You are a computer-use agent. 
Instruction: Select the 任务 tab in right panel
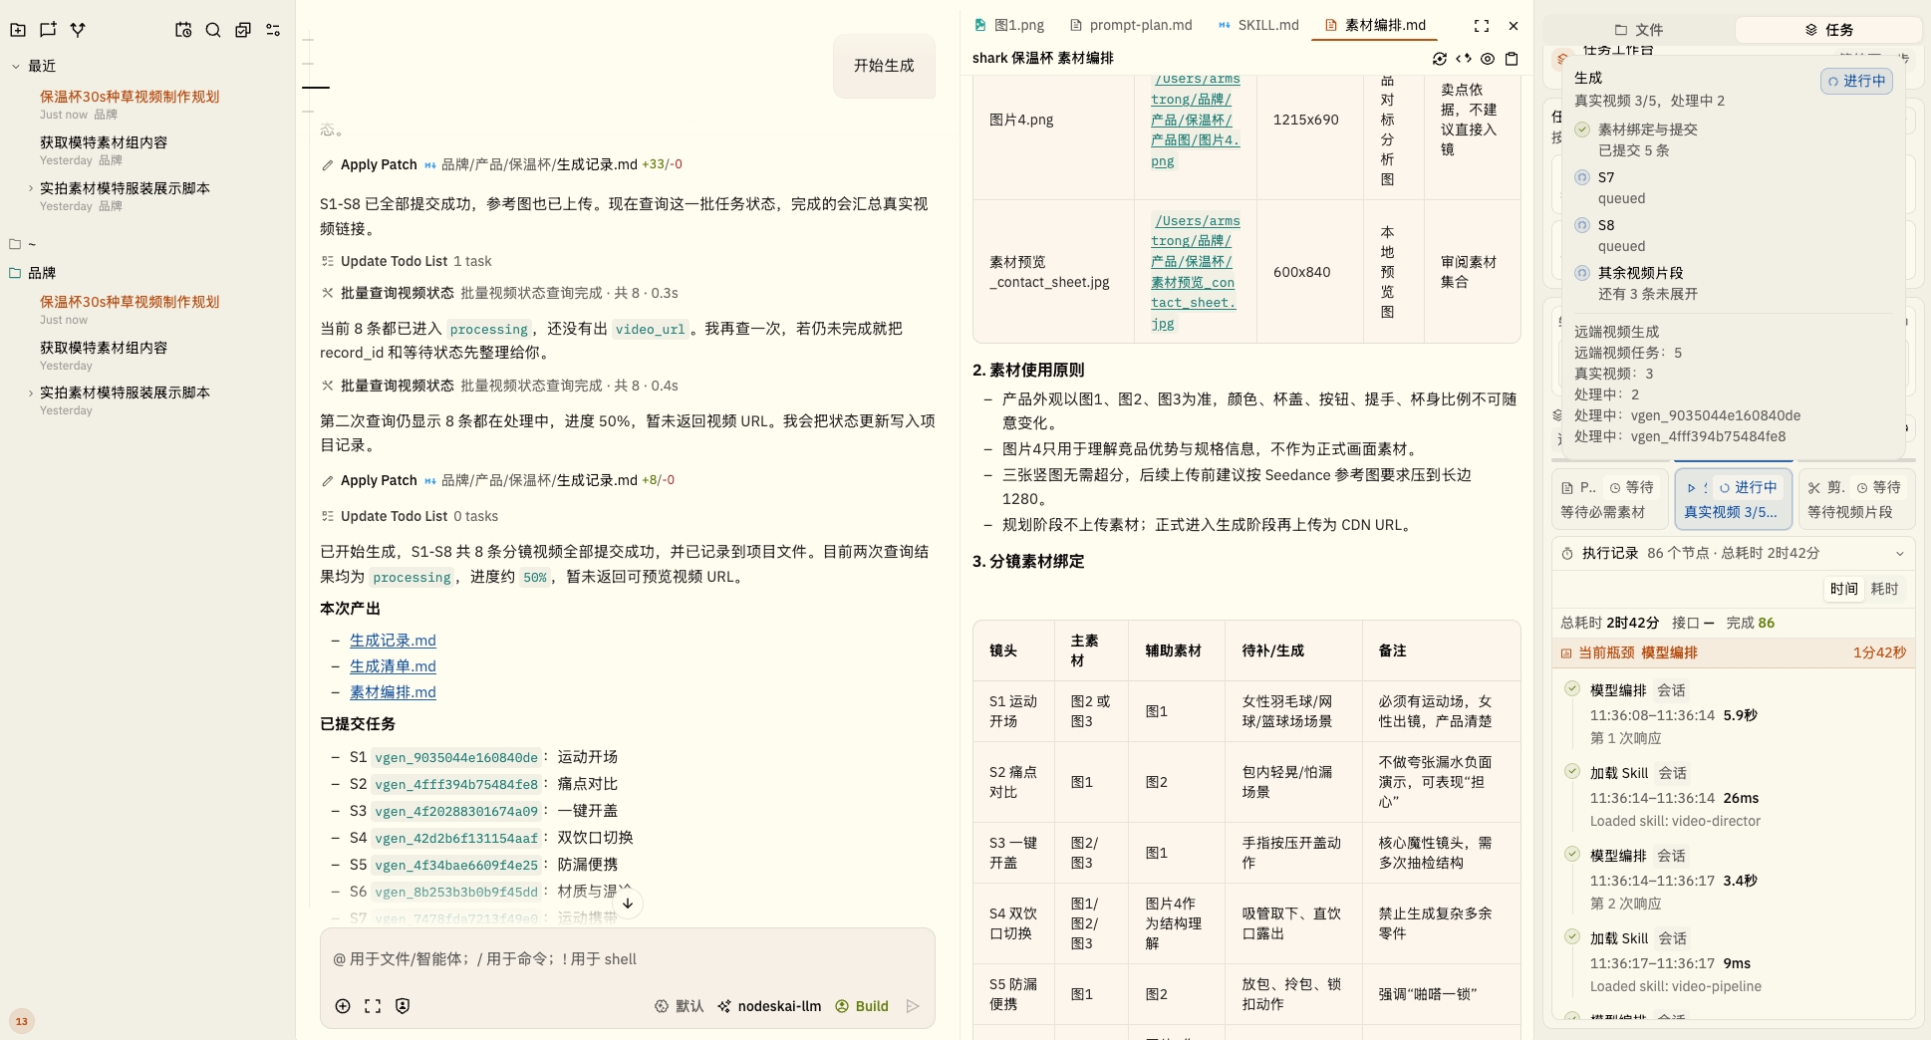coord(1829,30)
